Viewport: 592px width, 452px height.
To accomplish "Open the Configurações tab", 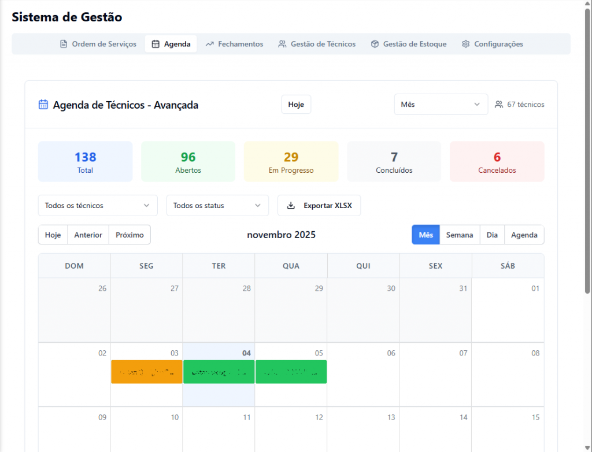I will pyautogui.click(x=492, y=44).
